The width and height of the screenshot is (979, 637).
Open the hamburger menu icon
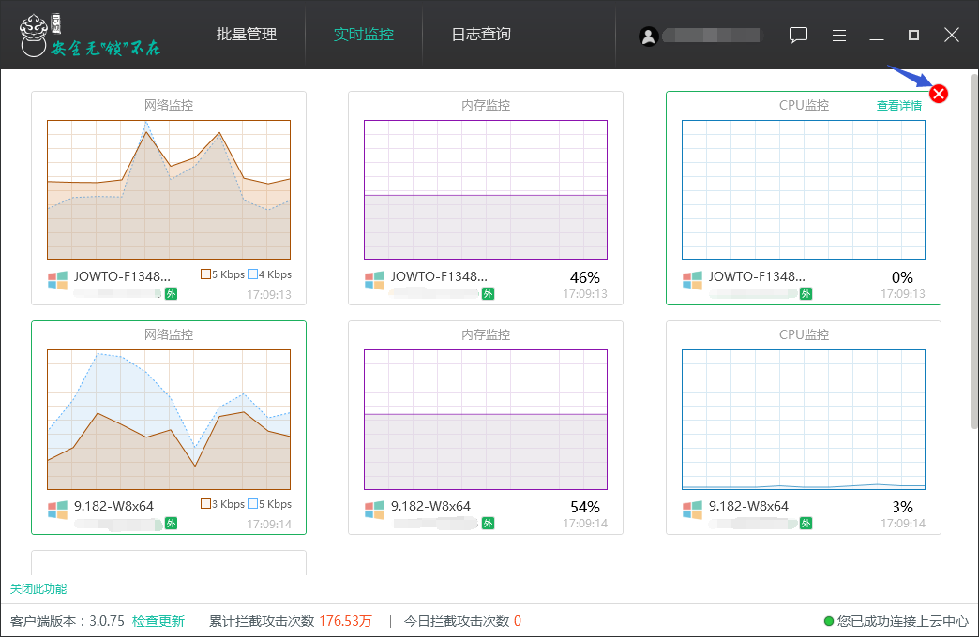pyautogui.click(x=839, y=36)
